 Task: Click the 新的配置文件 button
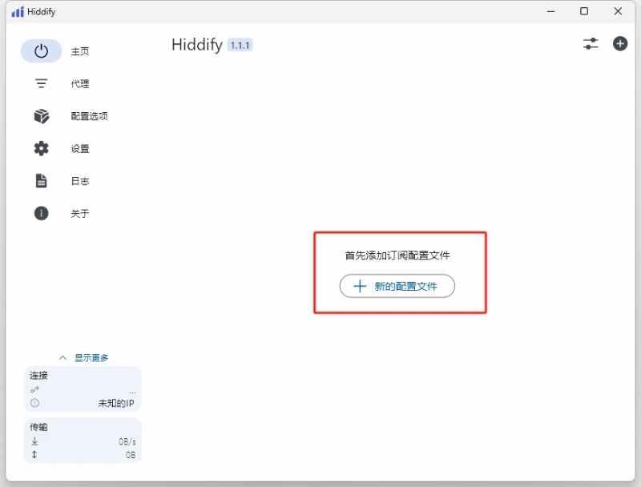point(396,286)
